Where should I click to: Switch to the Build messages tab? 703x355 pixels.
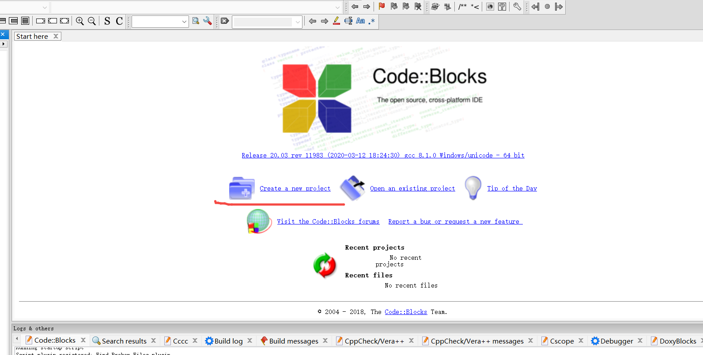294,341
